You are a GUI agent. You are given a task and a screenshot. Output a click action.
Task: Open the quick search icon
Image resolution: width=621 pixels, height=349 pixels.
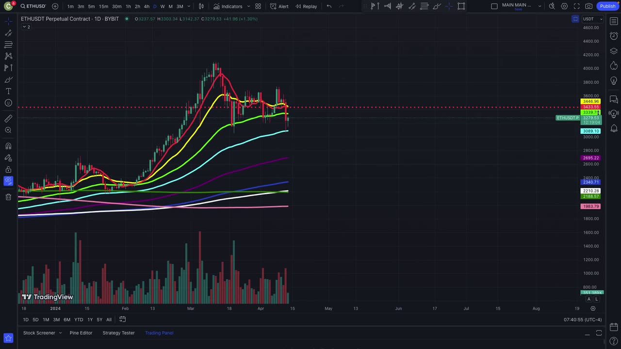tap(552, 6)
